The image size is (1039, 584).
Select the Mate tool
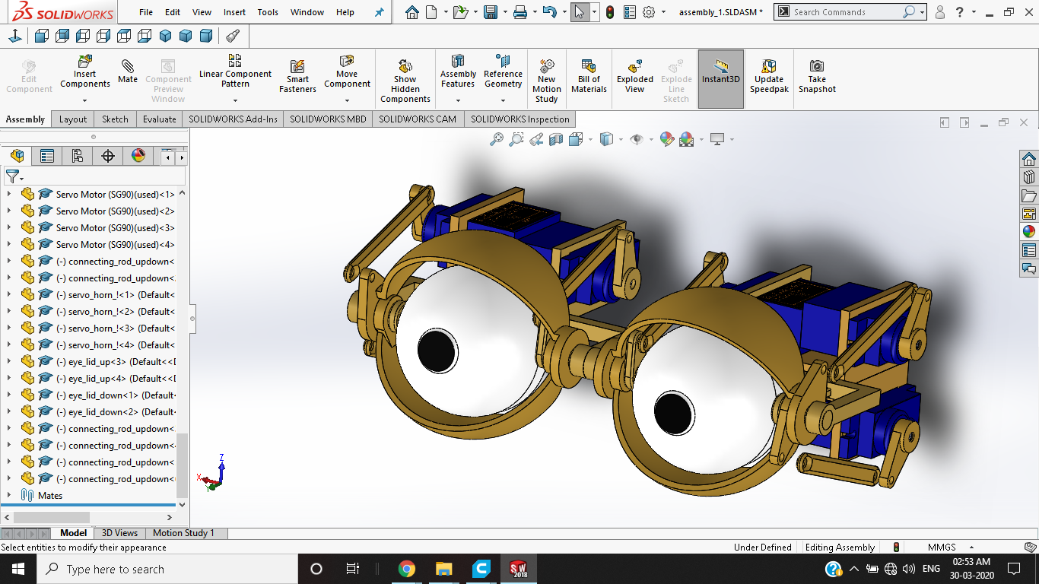pyautogui.click(x=127, y=72)
